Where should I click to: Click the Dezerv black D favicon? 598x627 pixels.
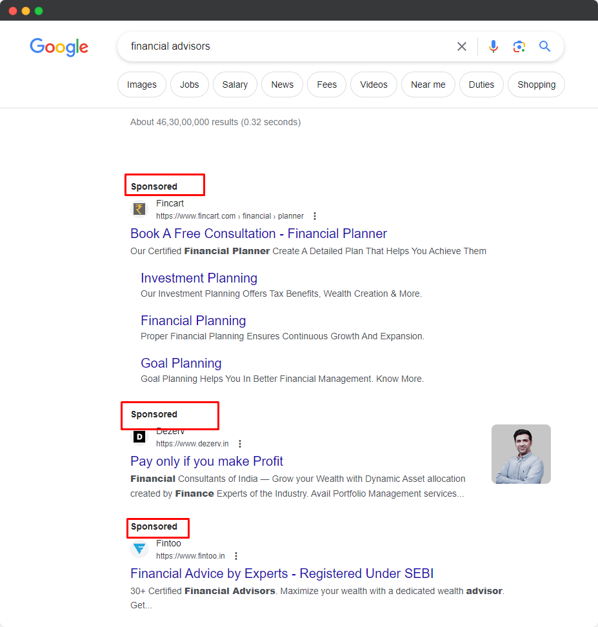139,437
